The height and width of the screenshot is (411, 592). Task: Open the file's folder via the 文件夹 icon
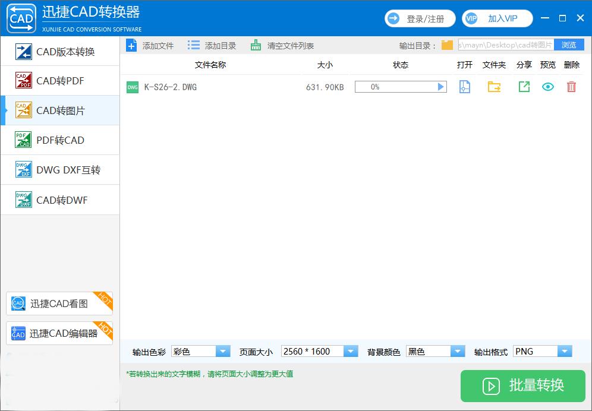pos(494,87)
